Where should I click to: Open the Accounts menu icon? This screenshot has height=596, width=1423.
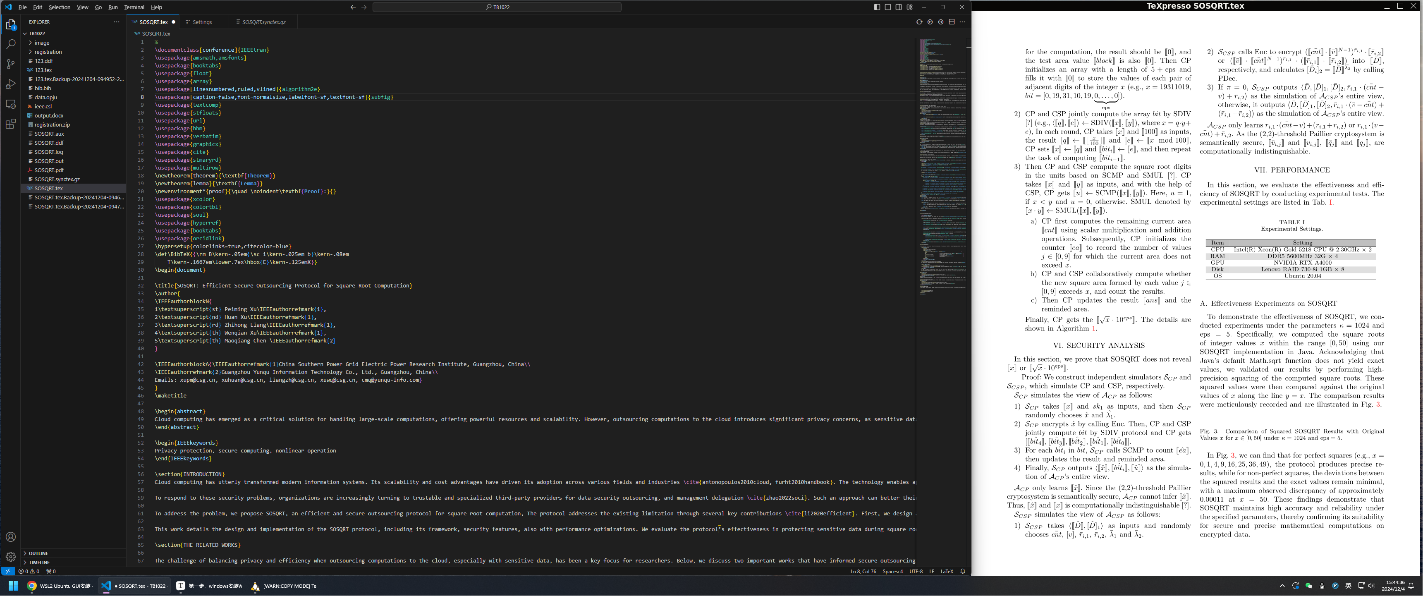click(10, 537)
